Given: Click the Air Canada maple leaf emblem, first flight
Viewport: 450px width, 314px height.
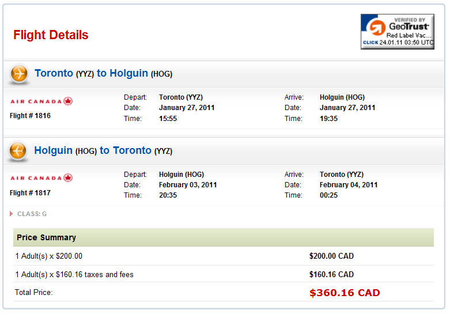Looking at the screenshot, I should pos(68,101).
